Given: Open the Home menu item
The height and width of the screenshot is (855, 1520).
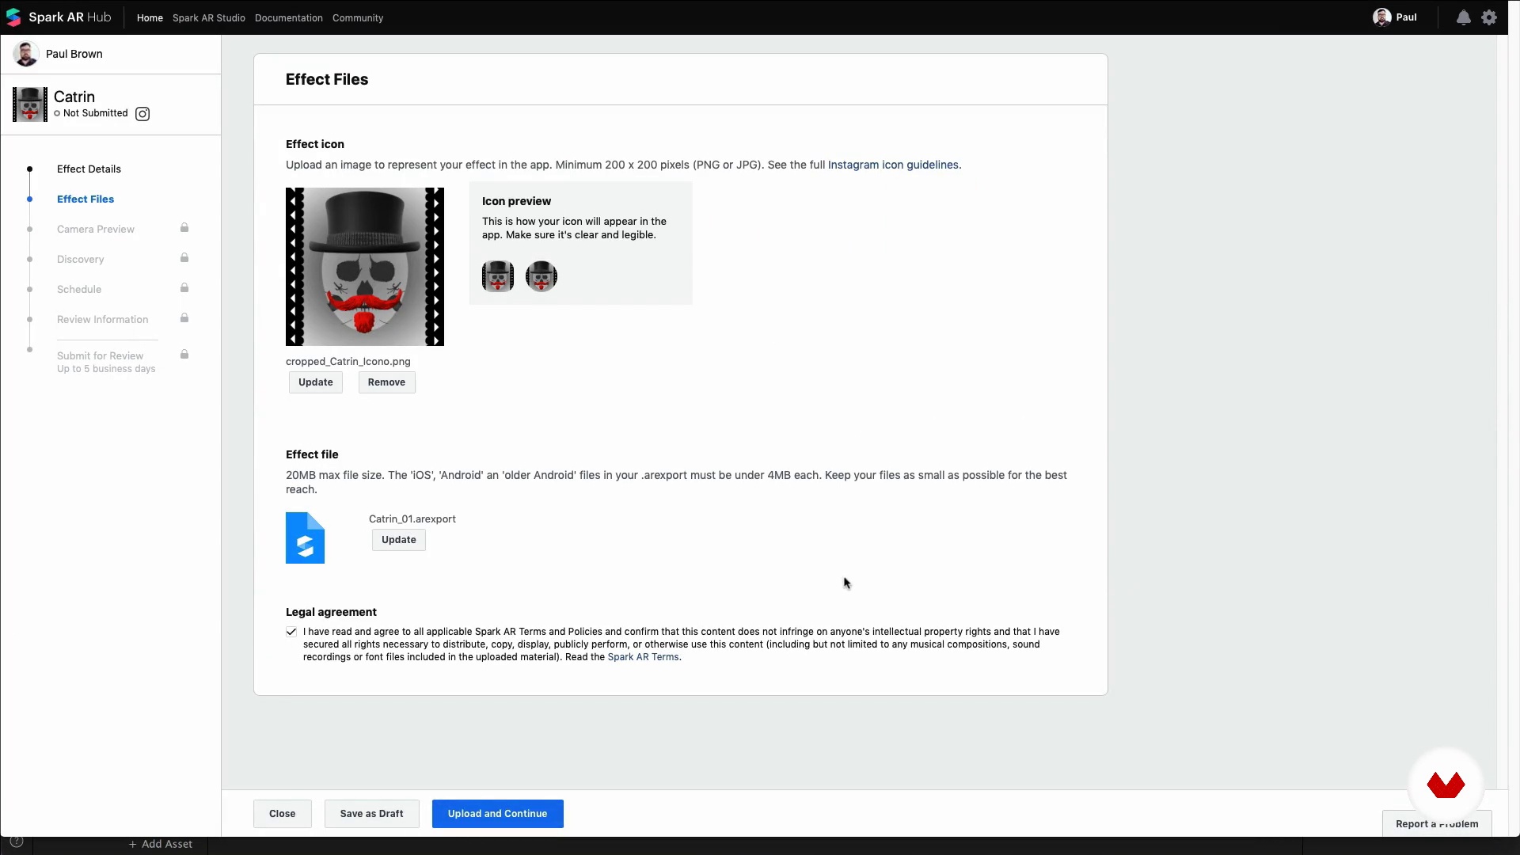Looking at the screenshot, I should pyautogui.click(x=150, y=18).
